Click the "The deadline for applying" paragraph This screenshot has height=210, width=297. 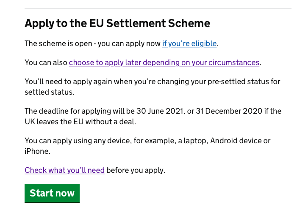coord(153,116)
